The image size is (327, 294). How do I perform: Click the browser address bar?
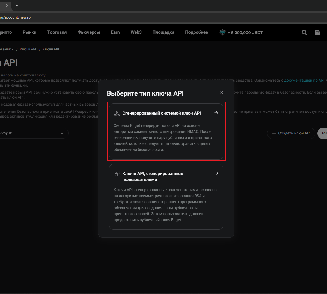[x=163, y=17]
